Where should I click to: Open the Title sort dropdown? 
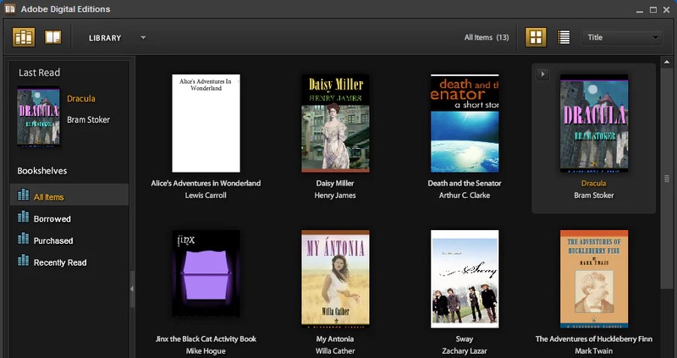622,37
